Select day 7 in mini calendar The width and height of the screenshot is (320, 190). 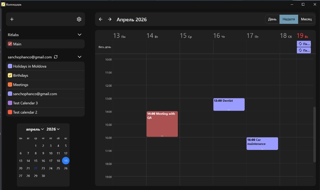pos(28,153)
